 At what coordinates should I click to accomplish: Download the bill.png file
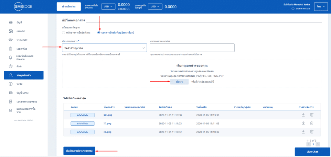[303, 114]
